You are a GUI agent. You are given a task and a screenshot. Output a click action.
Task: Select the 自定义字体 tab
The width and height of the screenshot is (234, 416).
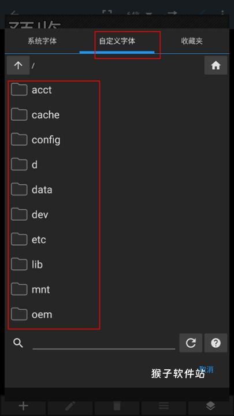click(x=117, y=41)
